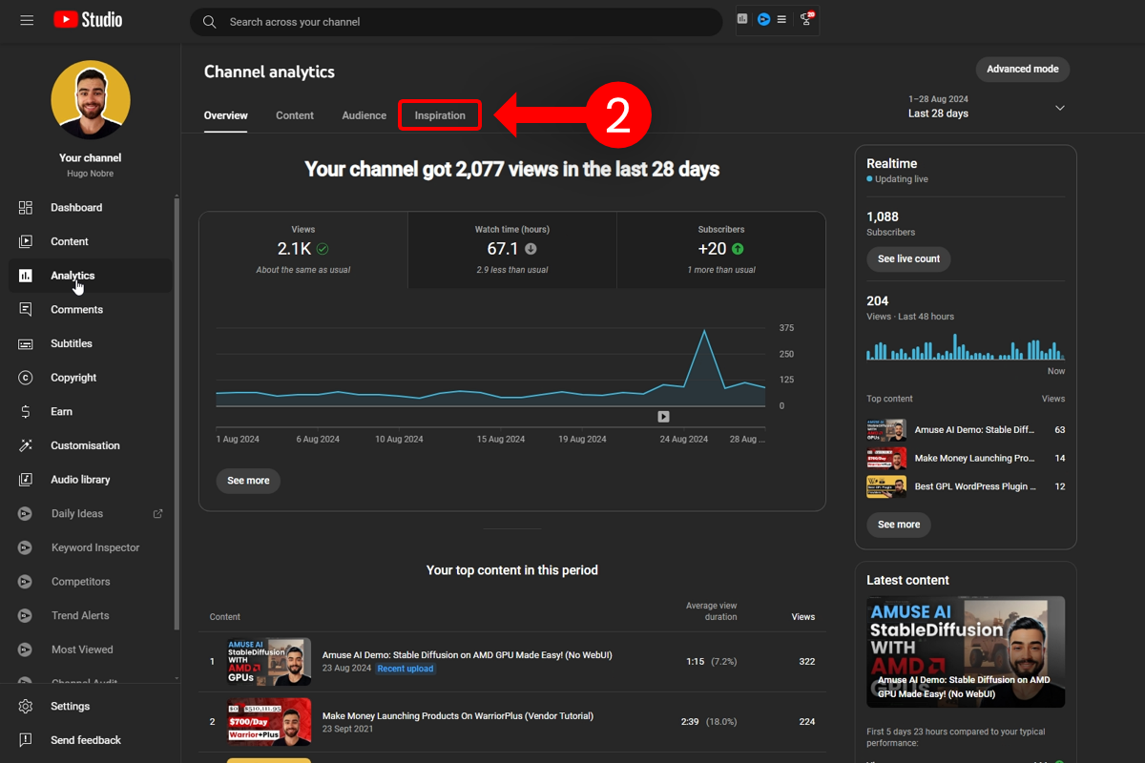Expand the date range selector chevron
1145x763 pixels.
tap(1059, 108)
